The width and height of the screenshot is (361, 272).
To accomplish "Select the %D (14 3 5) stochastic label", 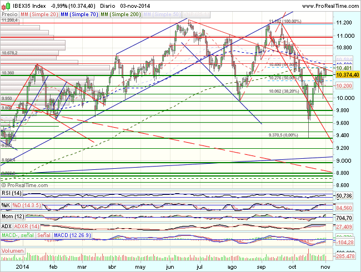I will 27,205.
